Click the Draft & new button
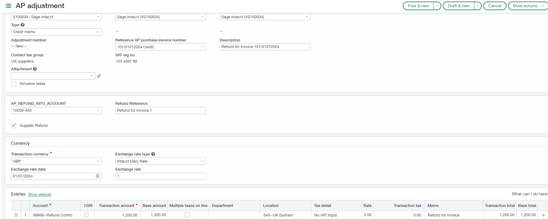This screenshot has width=548, height=219. (459, 6)
